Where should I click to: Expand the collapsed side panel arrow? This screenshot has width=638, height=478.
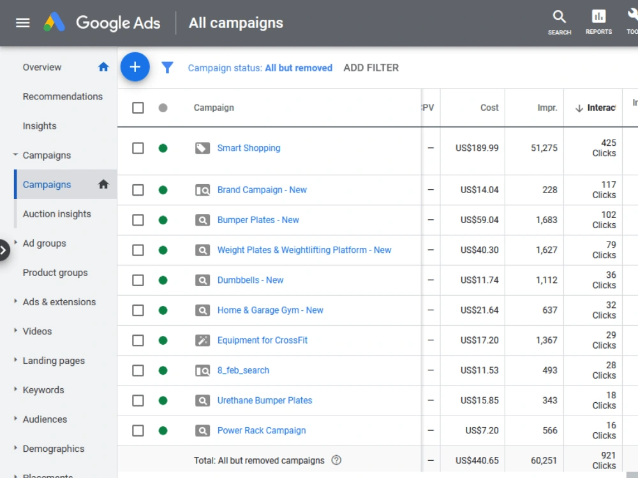click(4, 250)
